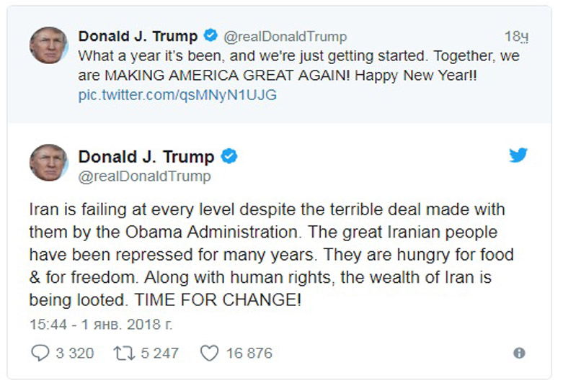Click Donald J. Trump name in the Iran tweet
Viewport: 563px width, 388px height.
click(146, 156)
